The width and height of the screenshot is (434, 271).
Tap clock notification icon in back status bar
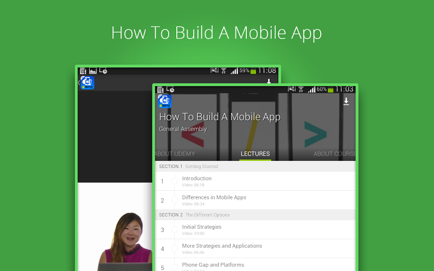click(x=103, y=71)
